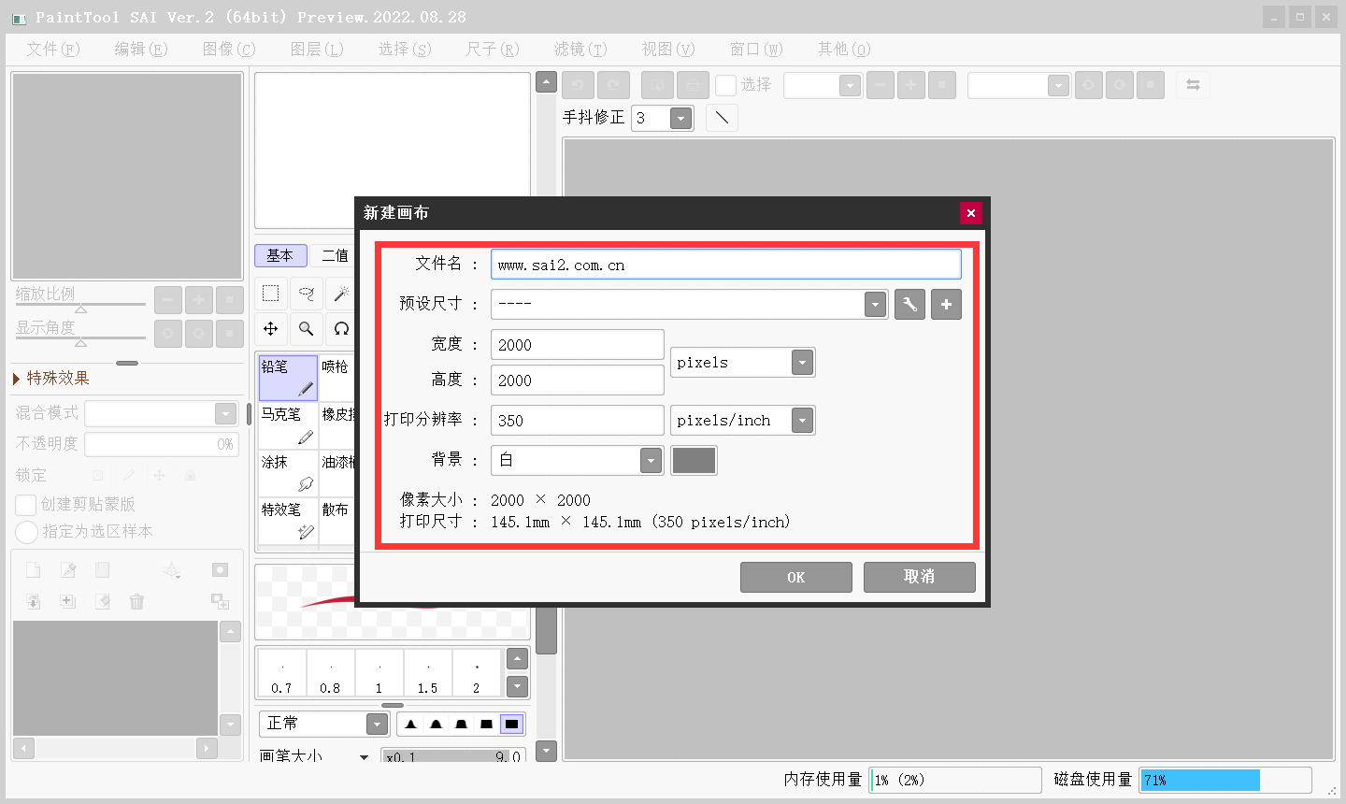The width and height of the screenshot is (1346, 804).
Task: Activate the zoom magnifier tool
Action: pos(307,329)
